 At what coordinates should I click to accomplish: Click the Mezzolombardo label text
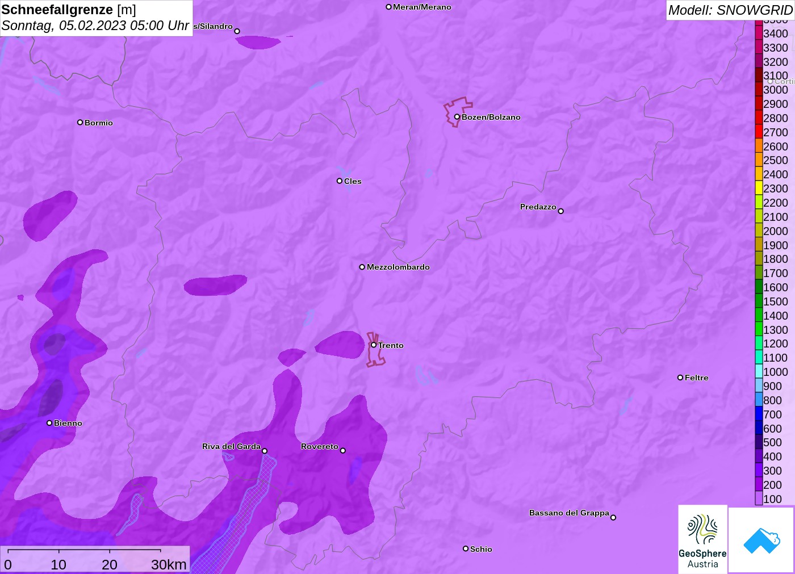tap(398, 267)
